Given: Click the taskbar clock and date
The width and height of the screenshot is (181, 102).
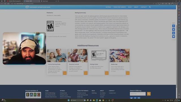Looking at the screenshot, I should tap(176, 100).
